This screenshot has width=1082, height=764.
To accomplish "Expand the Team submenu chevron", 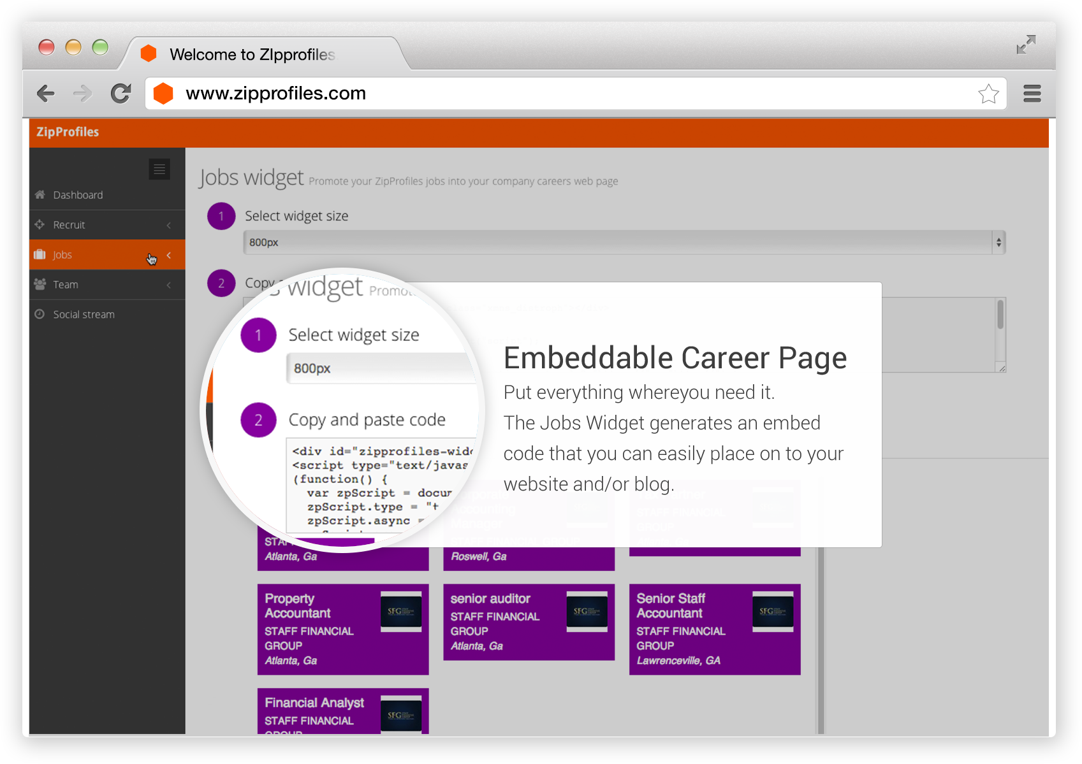I will [x=168, y=284].
